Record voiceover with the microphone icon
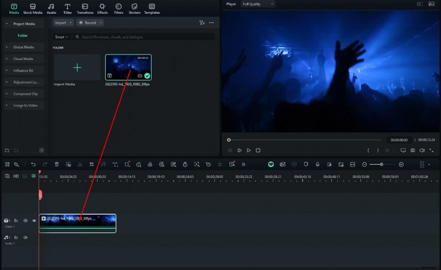The width and height of the screenshot is (441, 270). tap(318, 165)
